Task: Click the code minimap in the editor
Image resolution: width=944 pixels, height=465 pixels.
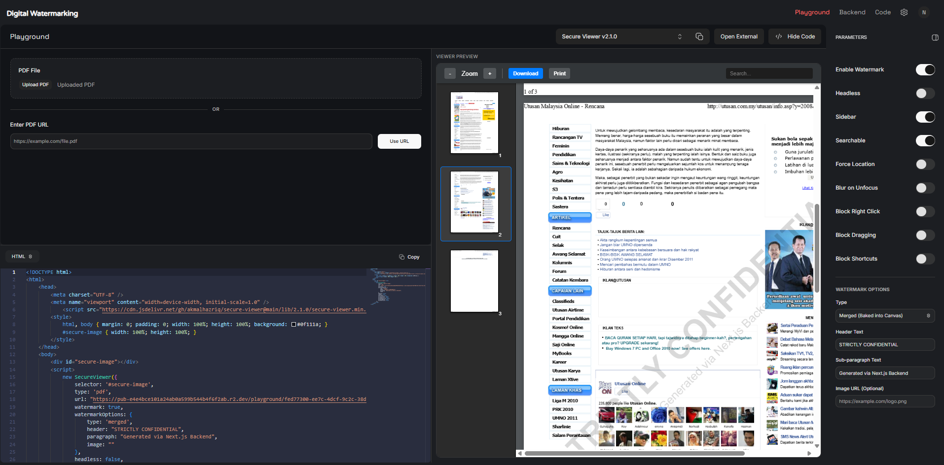Action: [398, 286]
